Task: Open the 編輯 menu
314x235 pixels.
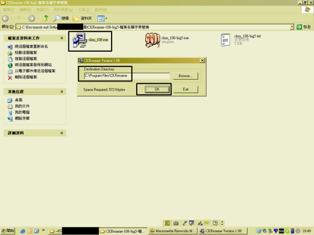Action: pos(25,10)
